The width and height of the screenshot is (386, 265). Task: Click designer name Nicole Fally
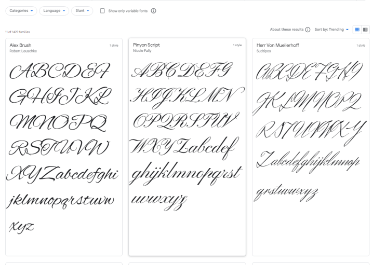pos(142,51)
